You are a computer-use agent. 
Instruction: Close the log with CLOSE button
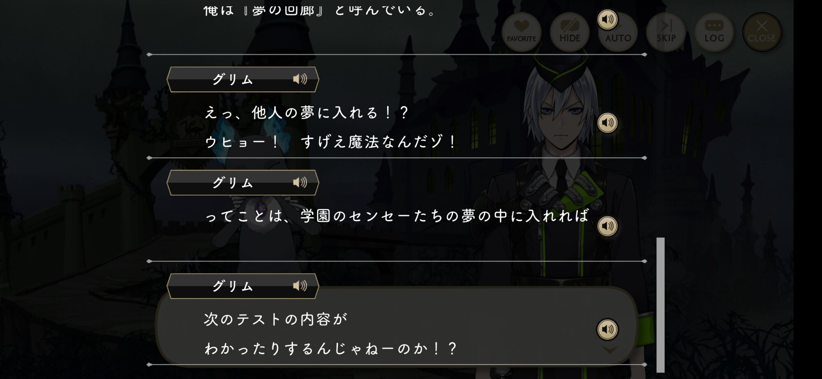click(762, 32)
